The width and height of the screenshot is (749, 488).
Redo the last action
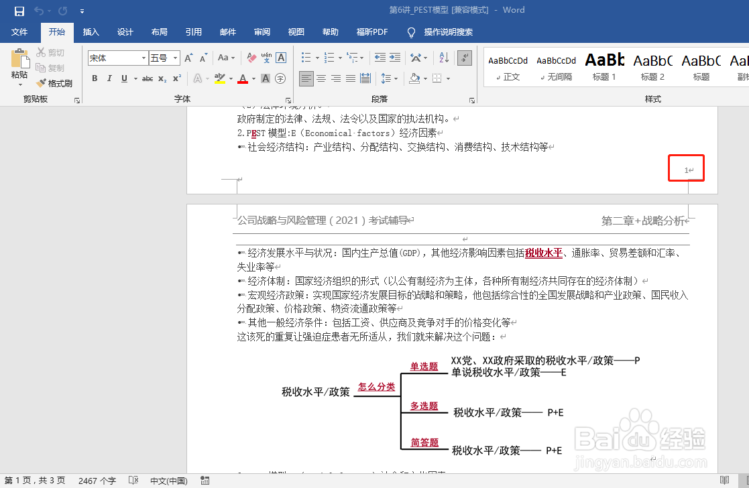tap(62, 11)
